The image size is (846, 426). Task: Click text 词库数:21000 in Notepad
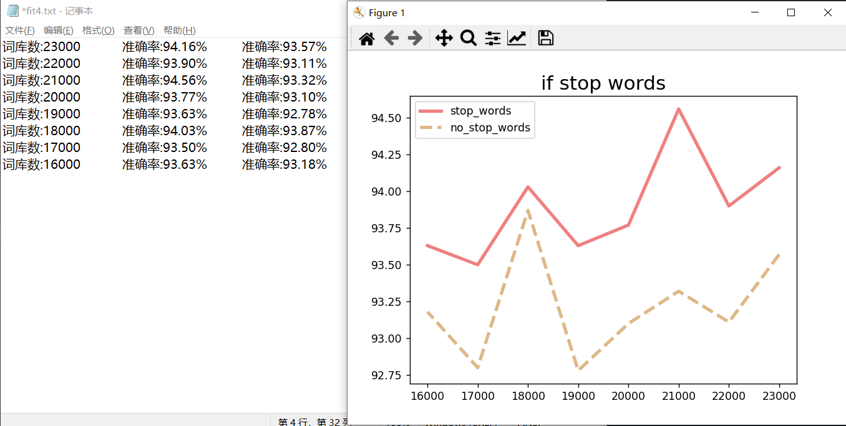[42, 80]
